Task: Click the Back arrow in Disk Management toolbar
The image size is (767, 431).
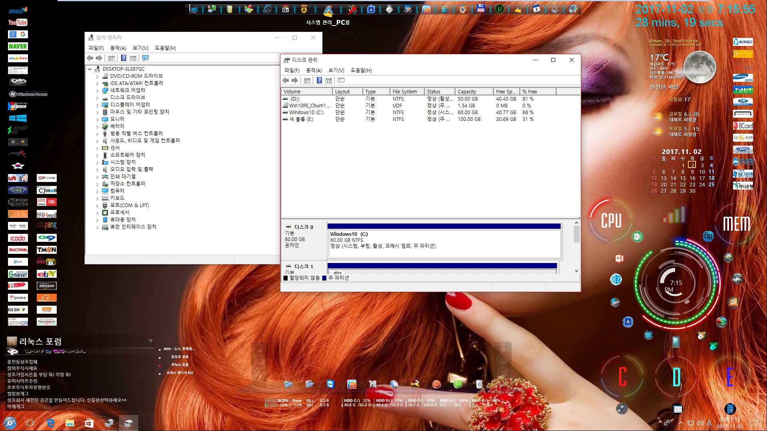Action: point(286,81)
